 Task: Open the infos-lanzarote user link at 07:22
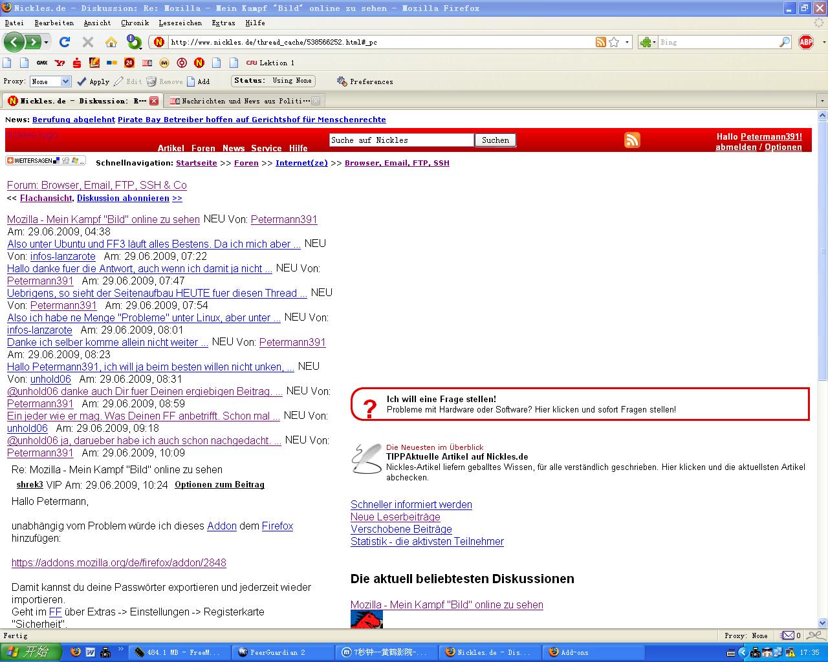(63, 257)
